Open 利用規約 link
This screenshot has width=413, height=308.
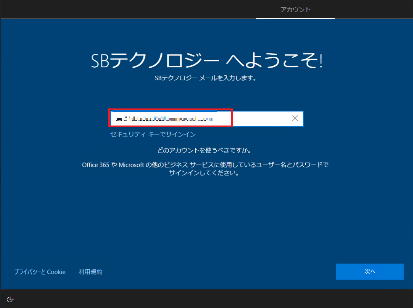point(90,272)
